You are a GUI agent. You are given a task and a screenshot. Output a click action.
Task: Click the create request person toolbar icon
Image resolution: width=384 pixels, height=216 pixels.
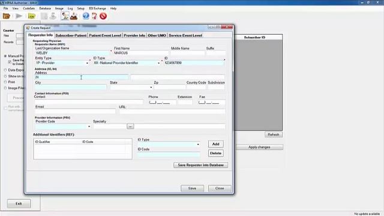pos(65,16)
